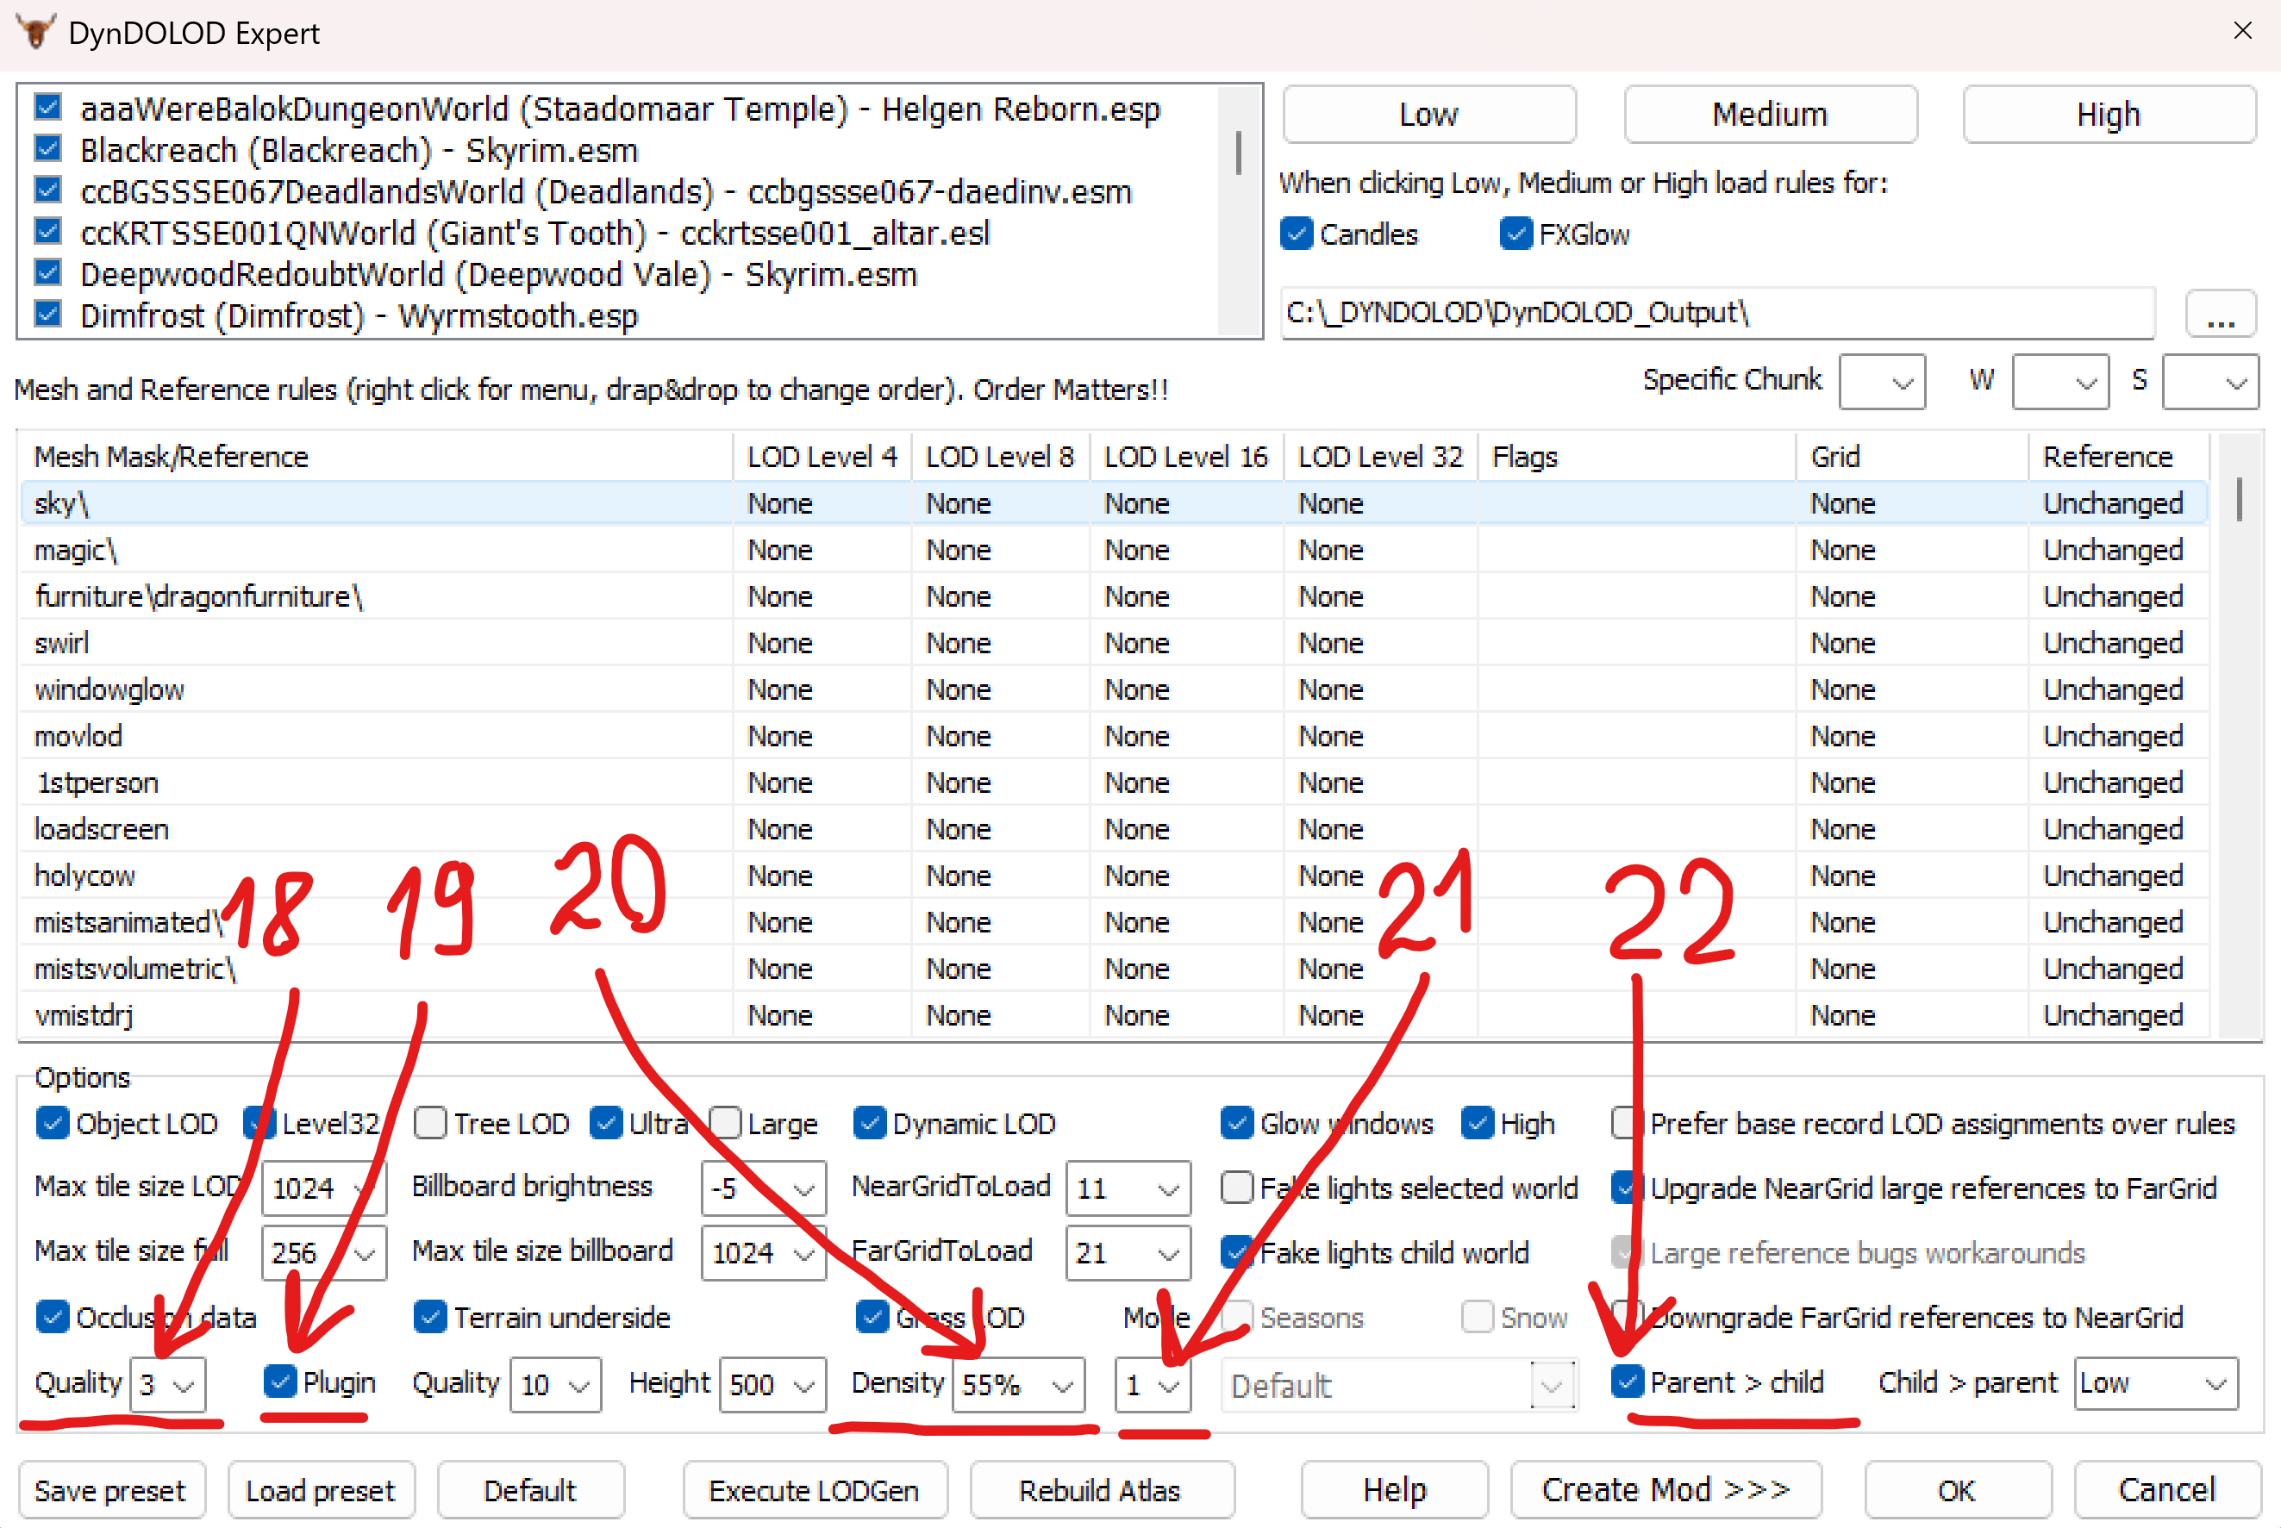Uncheck the Blackreach worldspace entry
The width and height of the screenshot is (2281, 1528).
click(47, 149)
